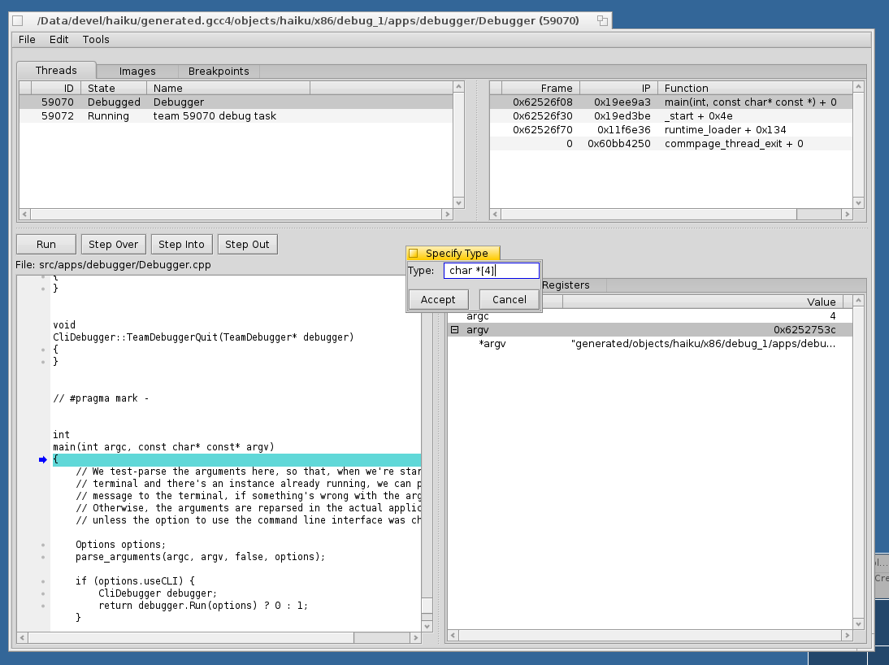Click the Step Into button
This screenshot has height=665, width=889.
click(181, 245)
